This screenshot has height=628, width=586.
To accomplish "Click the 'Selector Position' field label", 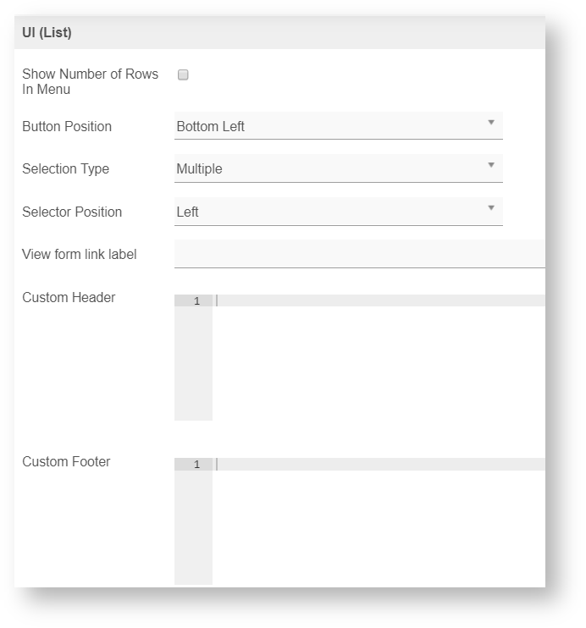I will (72, 212).
